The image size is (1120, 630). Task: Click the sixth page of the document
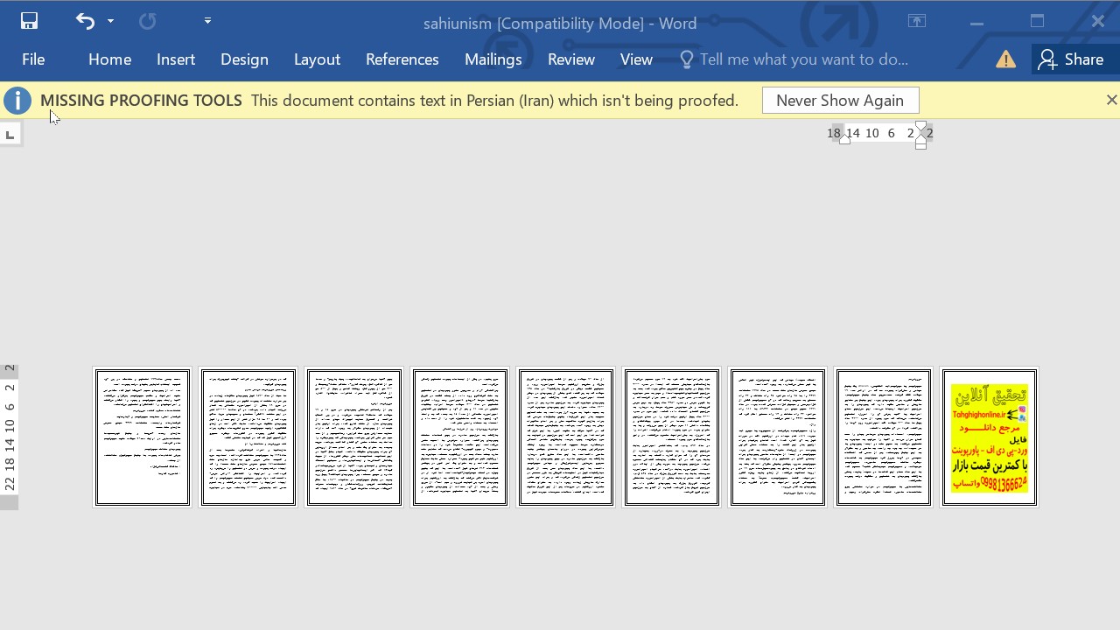tap(672, 437)
